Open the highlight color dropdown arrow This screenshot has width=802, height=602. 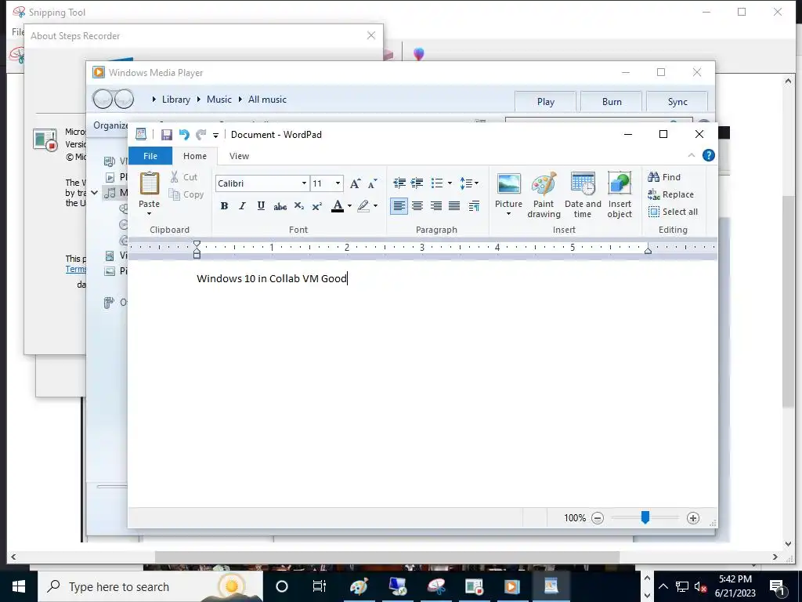pyautogui.click(x=375, y=206)
